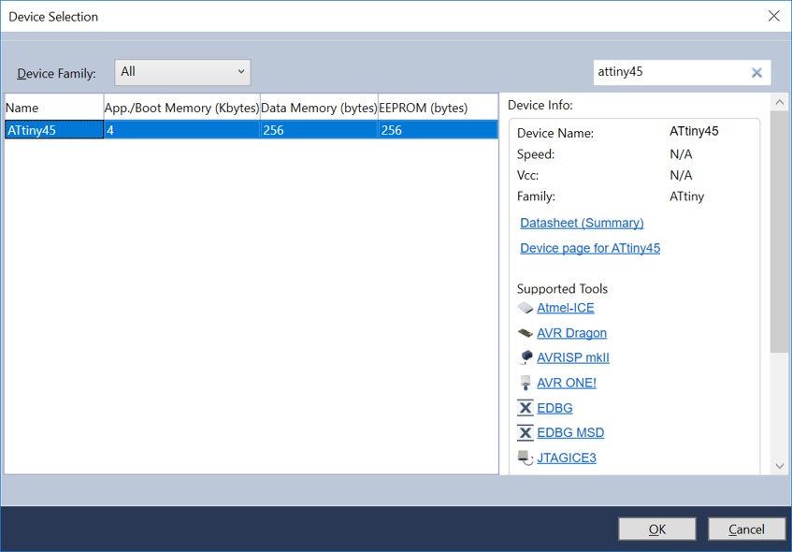Sort by App./Boot Memory column header
792x552 pixels.
click(181, 108)
